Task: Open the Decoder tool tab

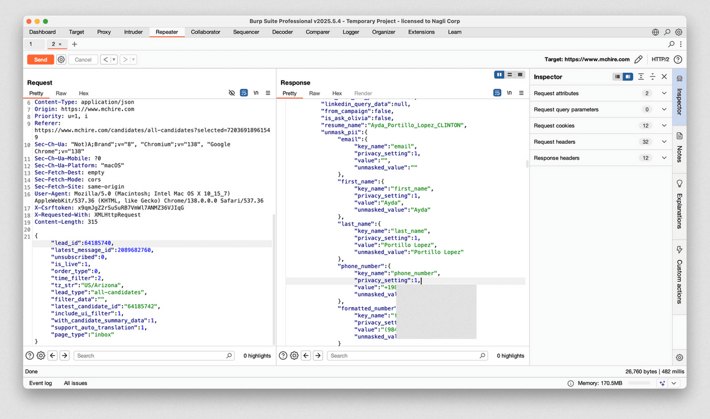Action: [282, 32]
